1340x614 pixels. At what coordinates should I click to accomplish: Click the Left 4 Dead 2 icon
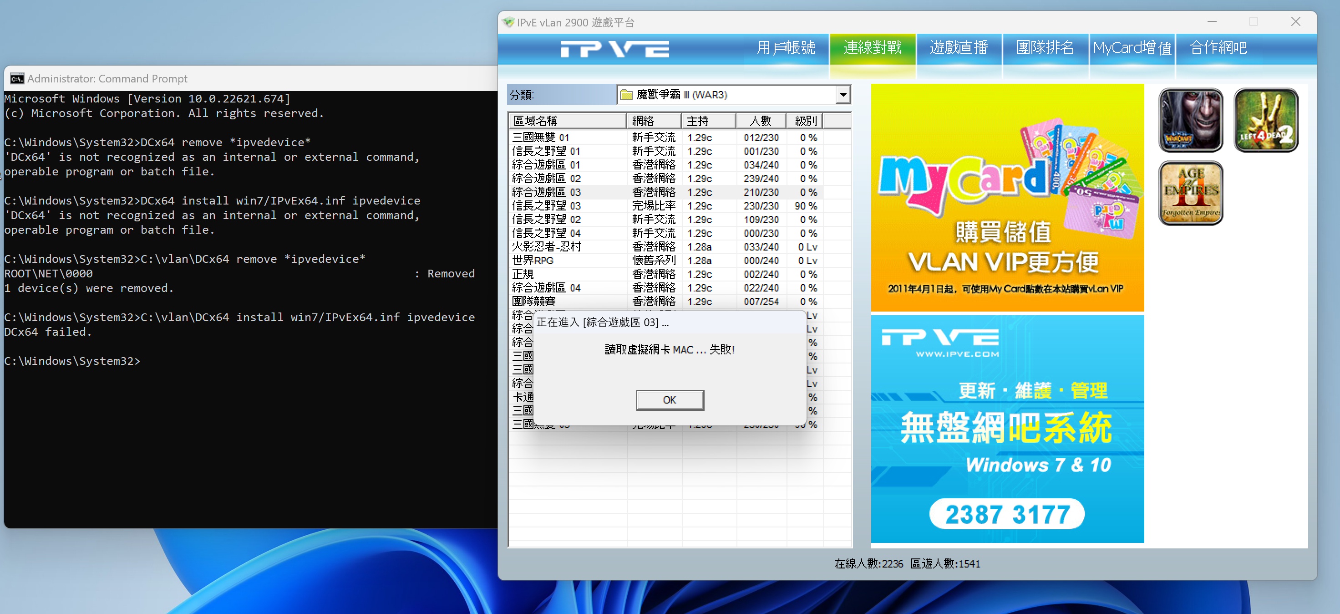(1266, 120)
